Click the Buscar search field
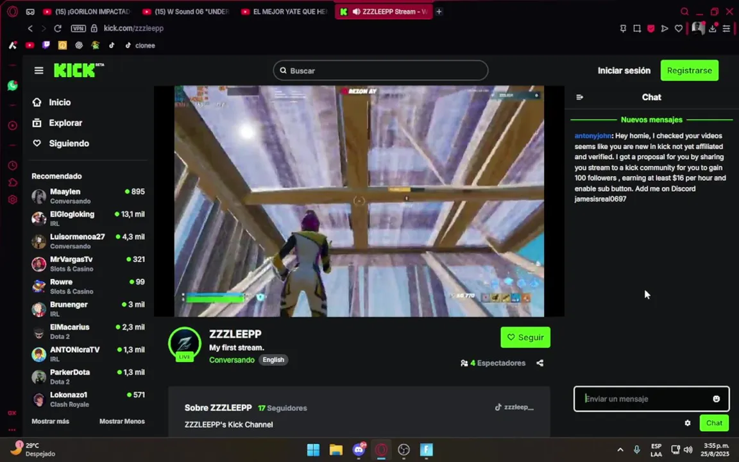This screenshot has width=739, height=462. tap(380, 71)
